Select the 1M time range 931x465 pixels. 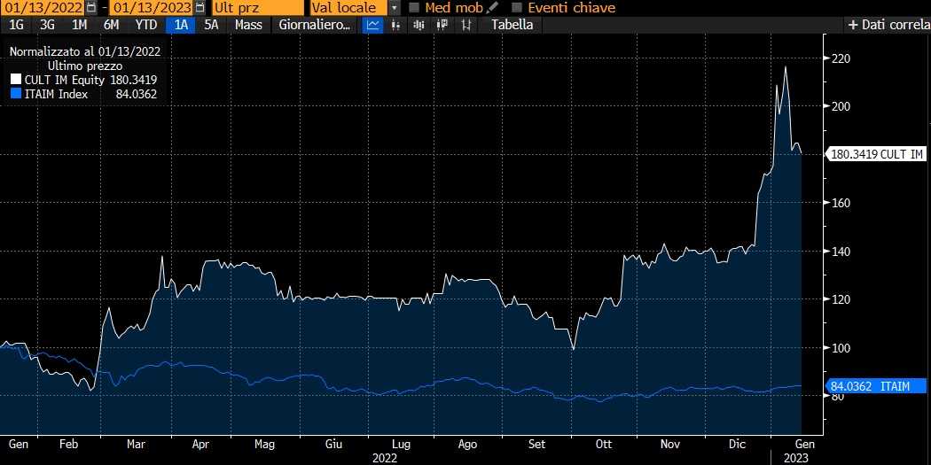[x=79, y=25]
